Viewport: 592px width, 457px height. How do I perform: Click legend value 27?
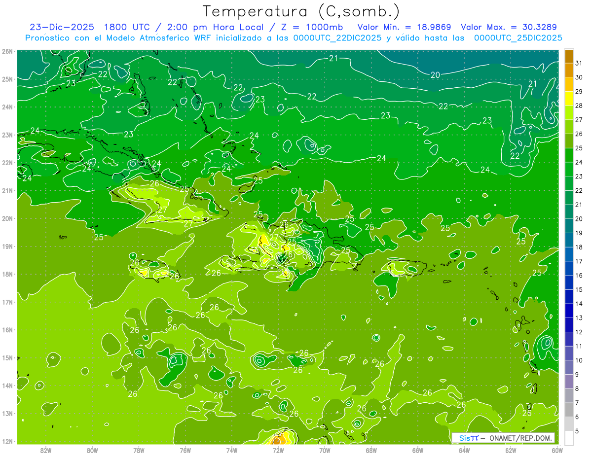[x=579, y=120]
